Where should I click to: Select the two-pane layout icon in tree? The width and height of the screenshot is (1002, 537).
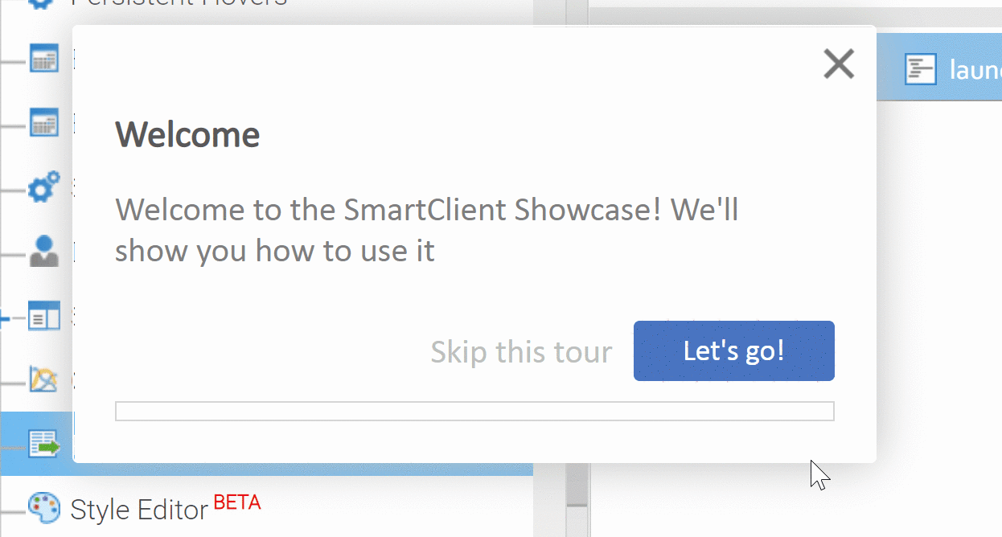pos(43,315)
